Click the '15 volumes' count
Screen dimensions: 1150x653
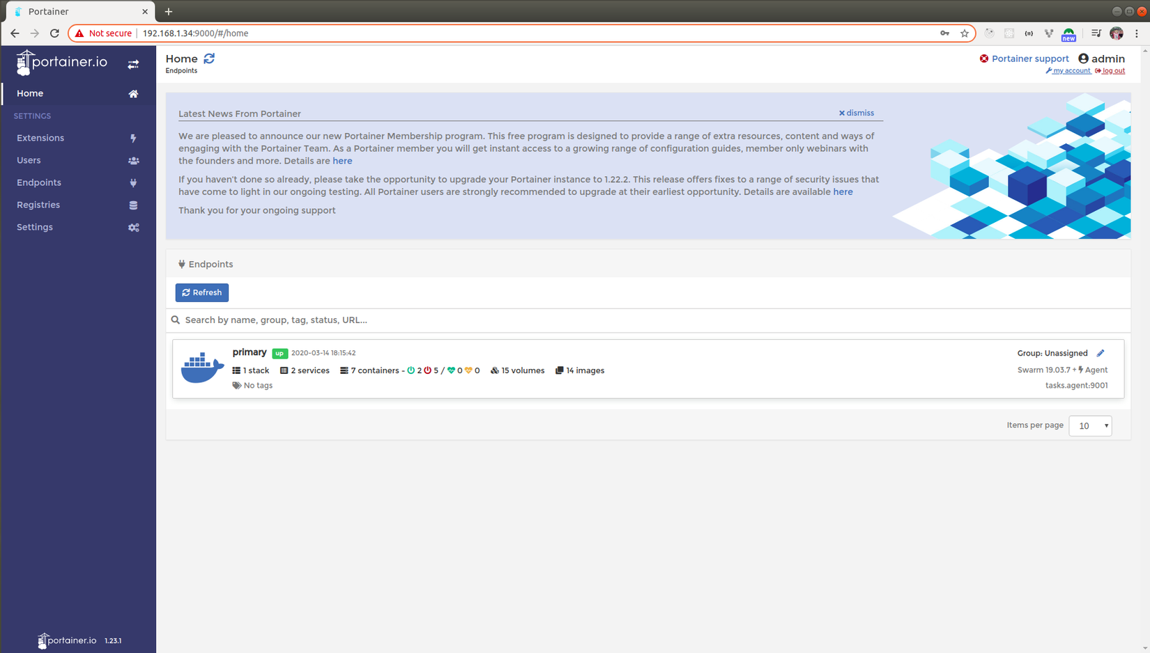click(x=518, y=370)
